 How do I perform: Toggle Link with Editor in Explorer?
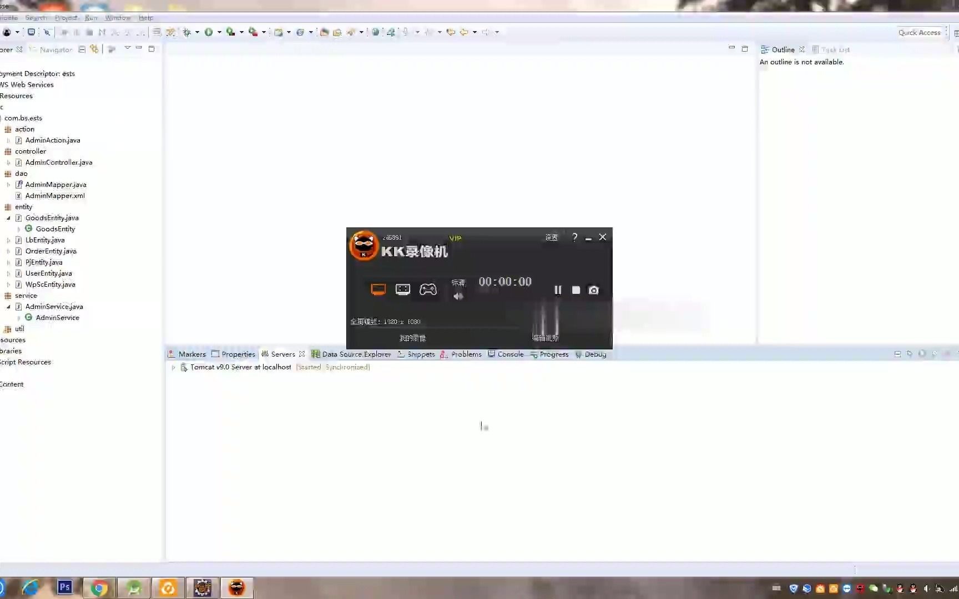[94, 49]
